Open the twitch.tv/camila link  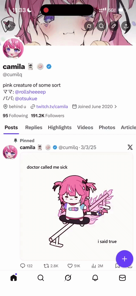(52, 107)
